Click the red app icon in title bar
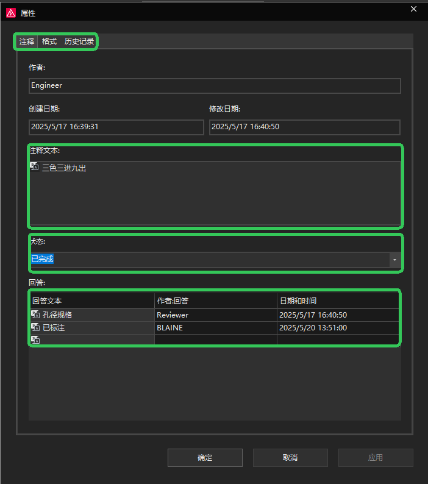This screenshot has width=428, height=484. tap(11, 13)
